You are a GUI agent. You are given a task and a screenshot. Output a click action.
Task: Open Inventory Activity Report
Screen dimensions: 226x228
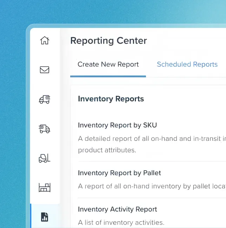tap(117, 209)
